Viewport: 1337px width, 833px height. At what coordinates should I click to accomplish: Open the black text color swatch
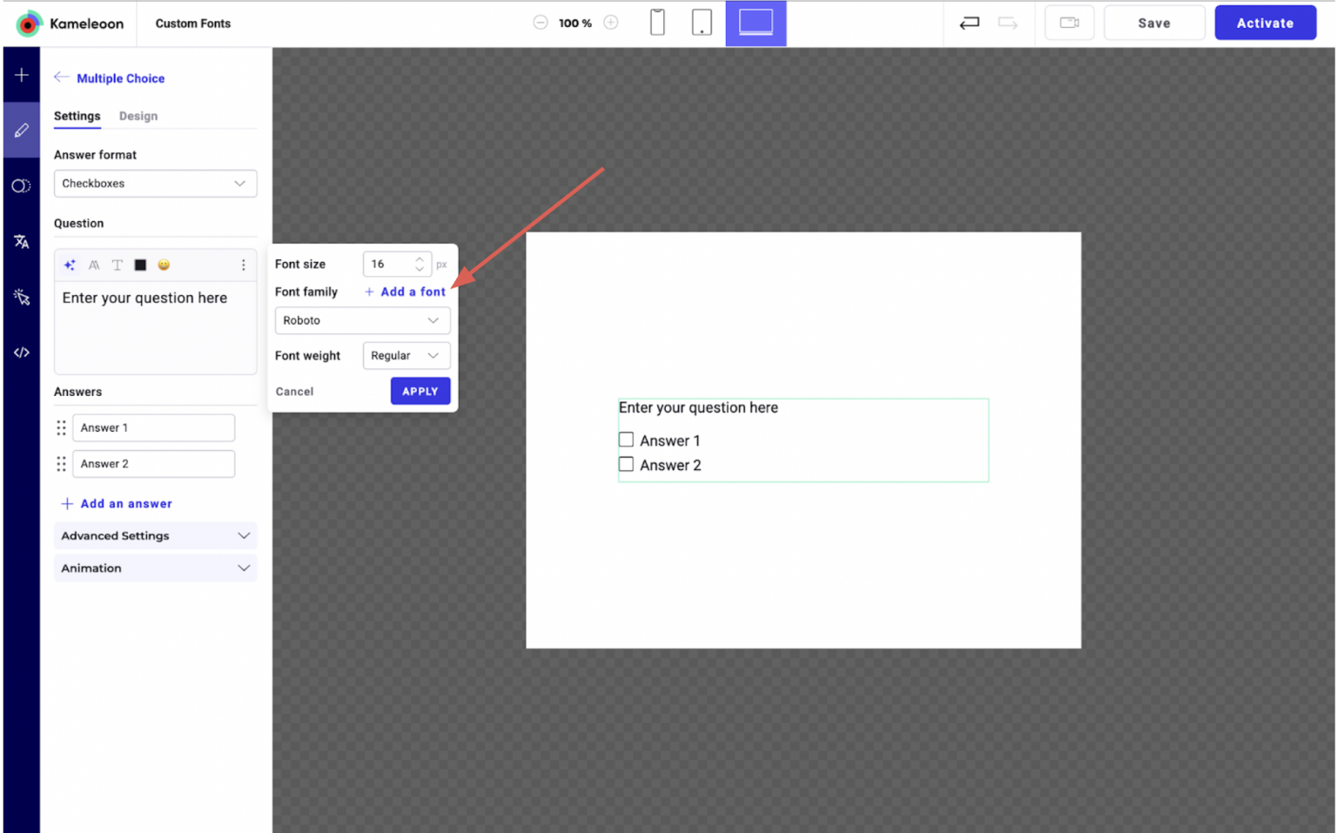[x=140, y=265]
